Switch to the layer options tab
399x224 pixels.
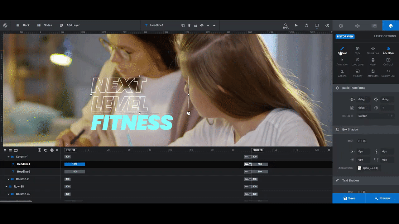pos(391,26)
